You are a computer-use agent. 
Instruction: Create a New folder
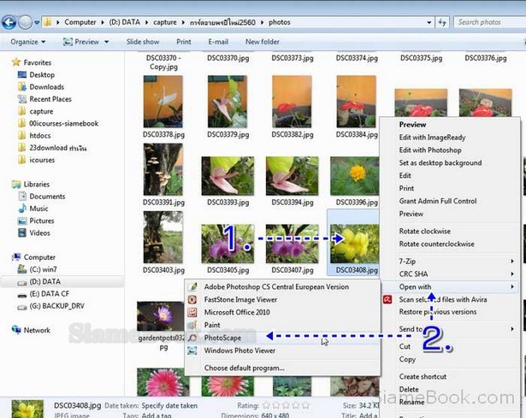coord(263,42)
